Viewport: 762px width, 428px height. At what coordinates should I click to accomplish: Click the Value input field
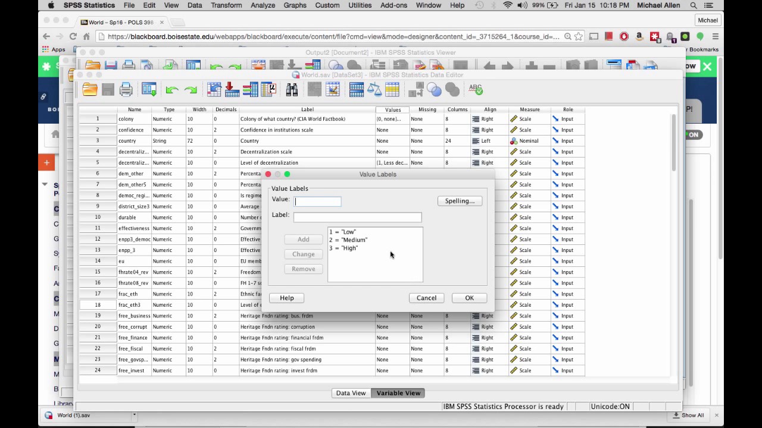[317, 202]
